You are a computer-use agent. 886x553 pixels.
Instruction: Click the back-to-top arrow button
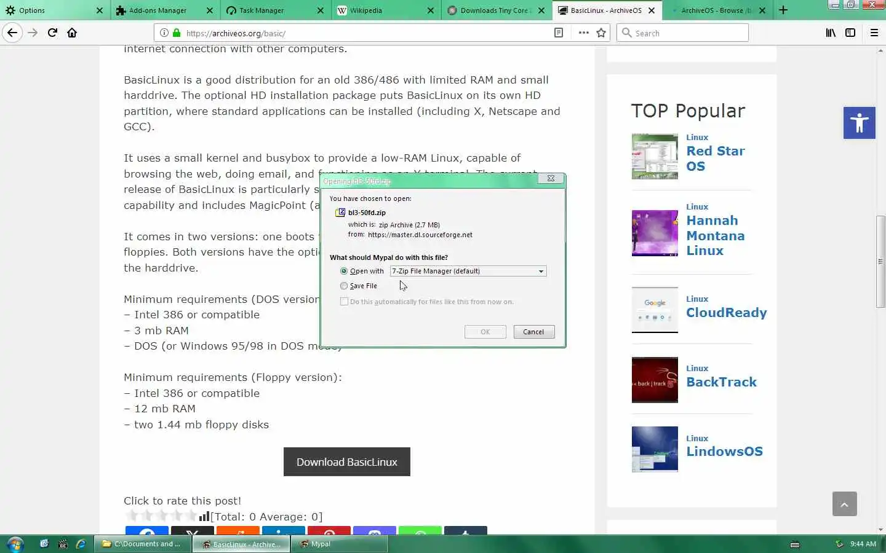point(845,504)
